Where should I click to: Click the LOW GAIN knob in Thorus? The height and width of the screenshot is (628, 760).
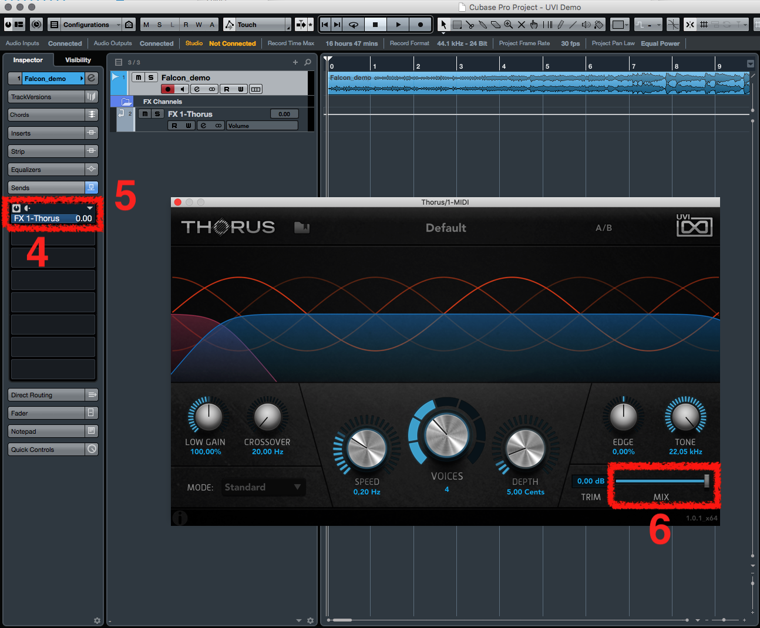pyautogui.click(x=208, y=416)
